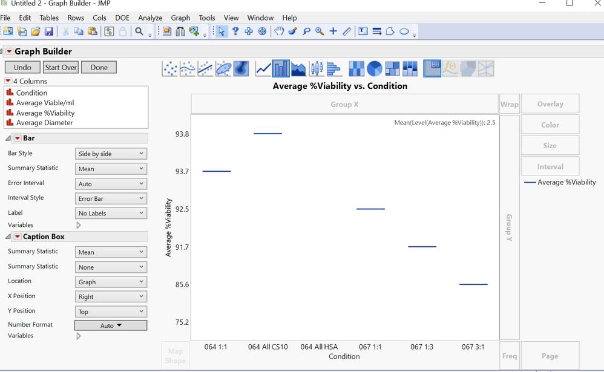Activate the Magnifier tool

(x=319, y=31)
